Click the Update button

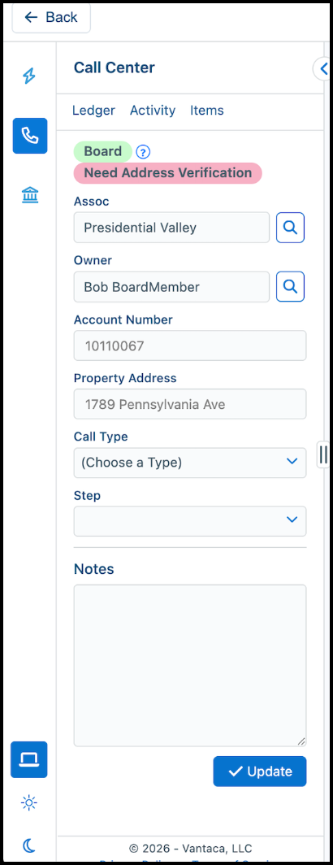coord(260,772)
